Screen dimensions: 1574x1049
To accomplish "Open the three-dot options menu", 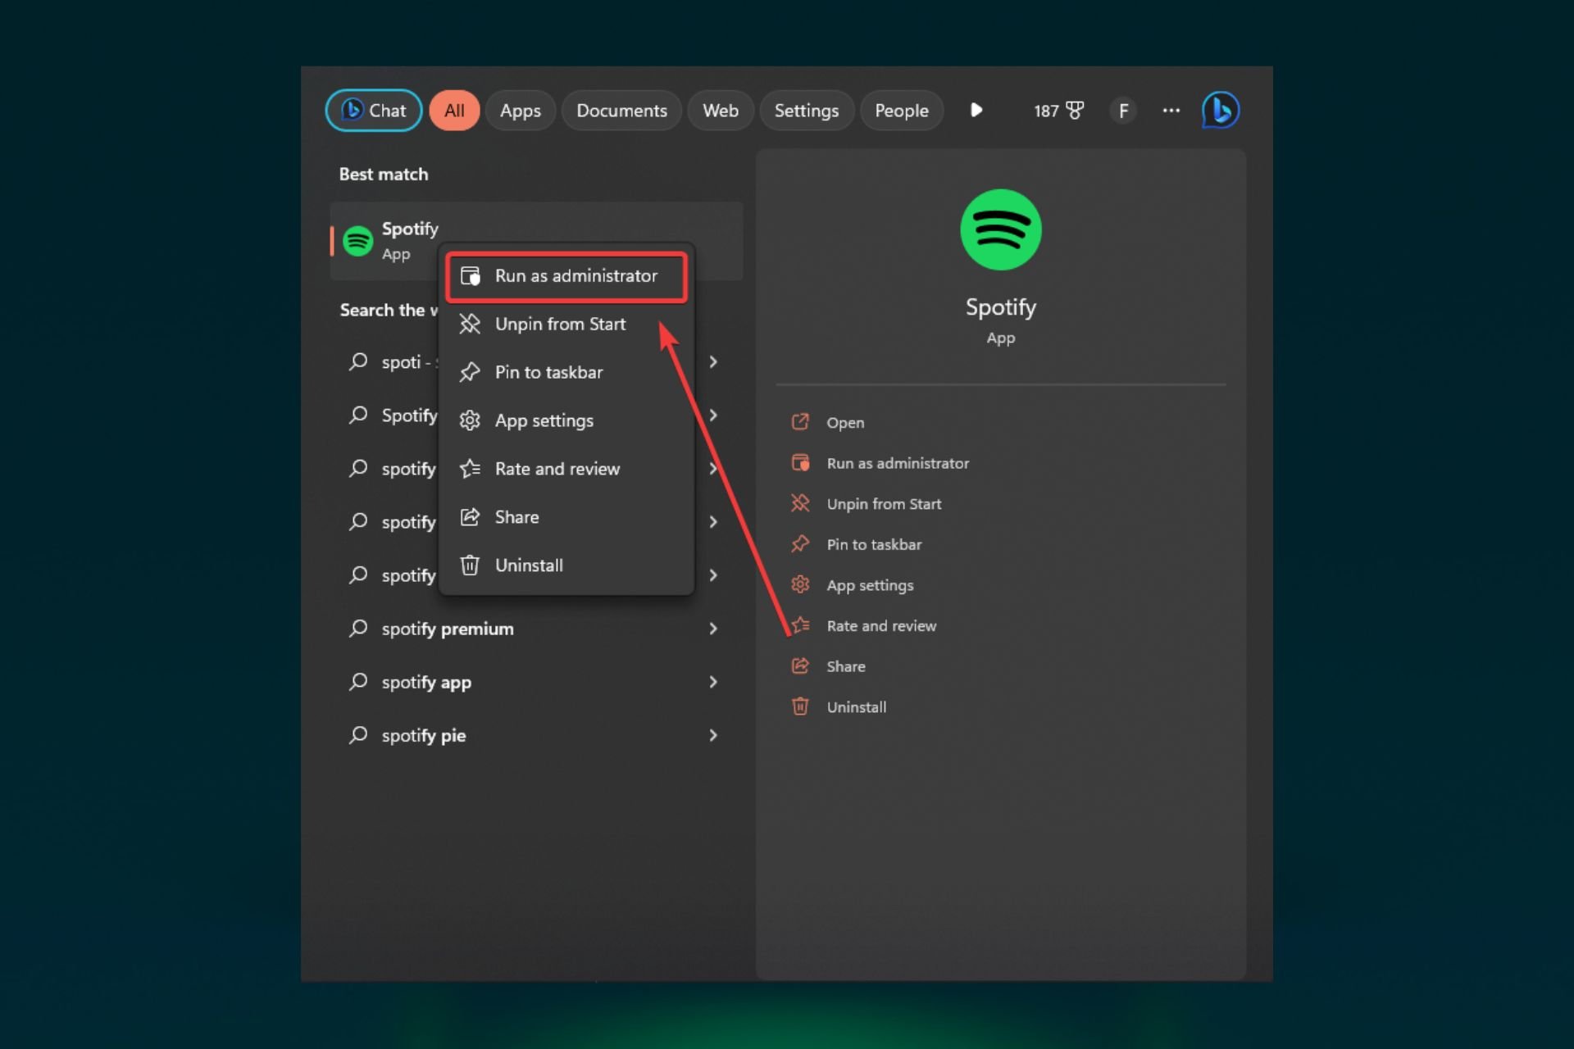I will click(1171, 111).
